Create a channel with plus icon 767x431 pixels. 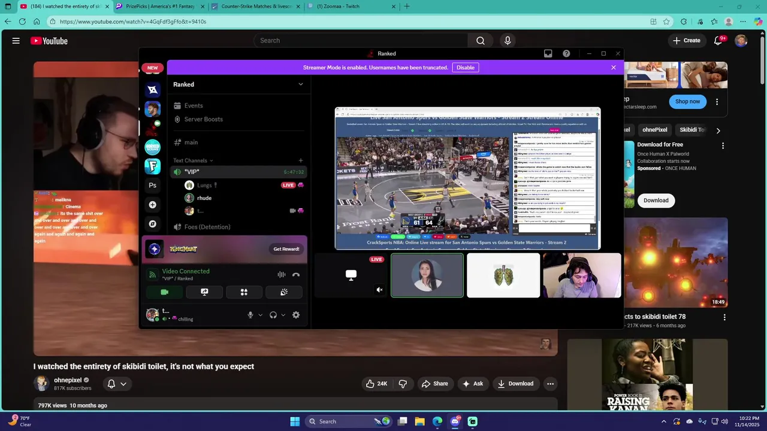pos(301,160)
